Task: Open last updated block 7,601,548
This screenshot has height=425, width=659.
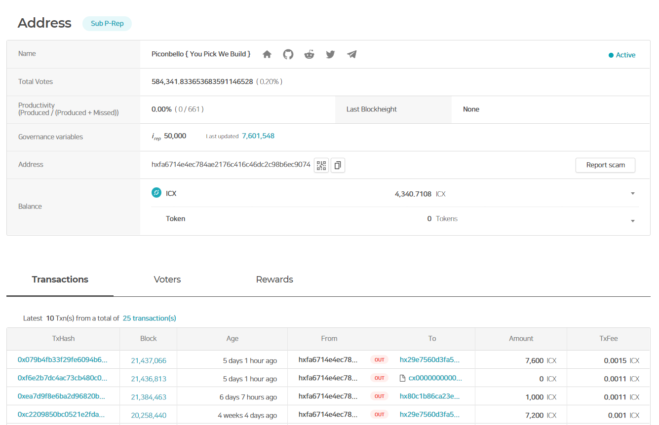Action: [258, 136]
